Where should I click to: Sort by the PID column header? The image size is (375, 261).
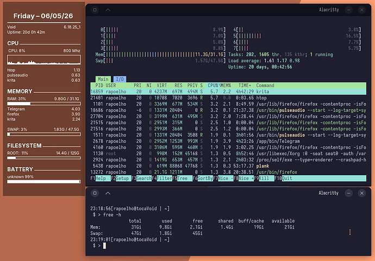pyautogui.click(x=99, y=86)
